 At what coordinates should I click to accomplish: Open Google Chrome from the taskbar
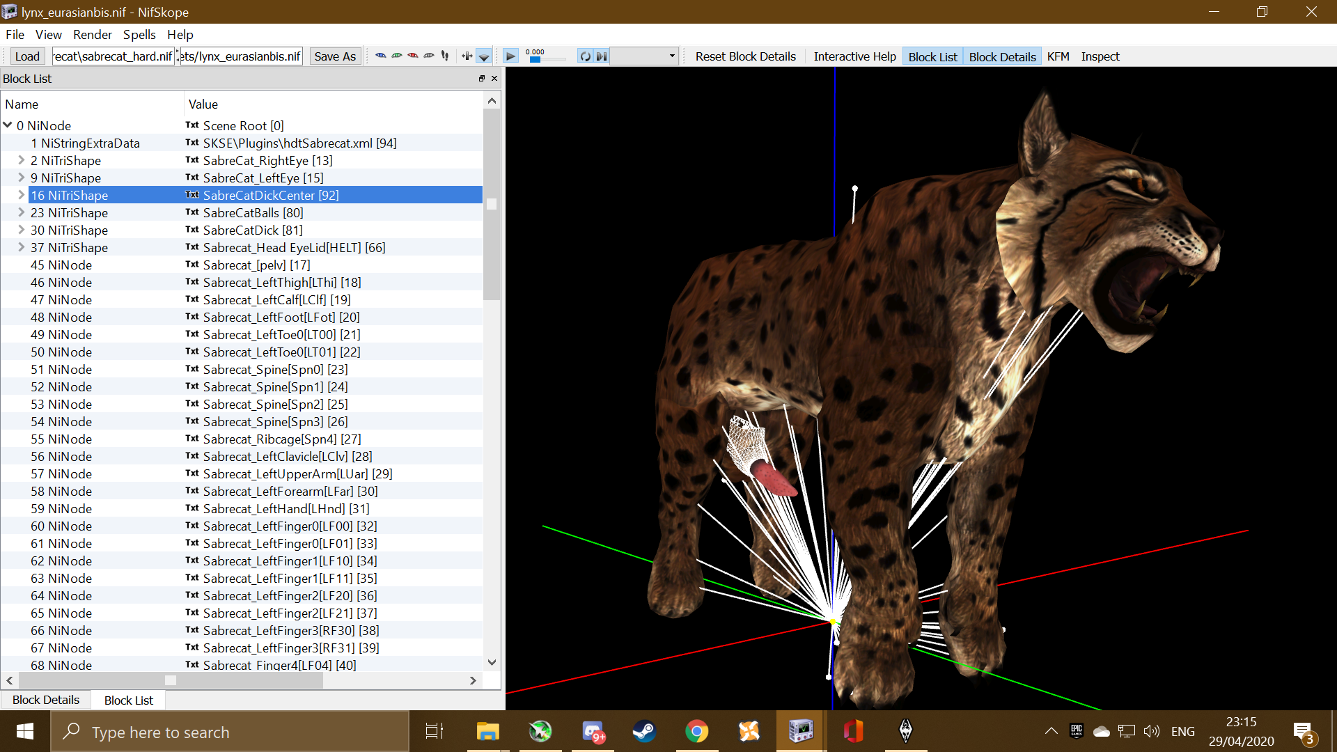point(696,731)
